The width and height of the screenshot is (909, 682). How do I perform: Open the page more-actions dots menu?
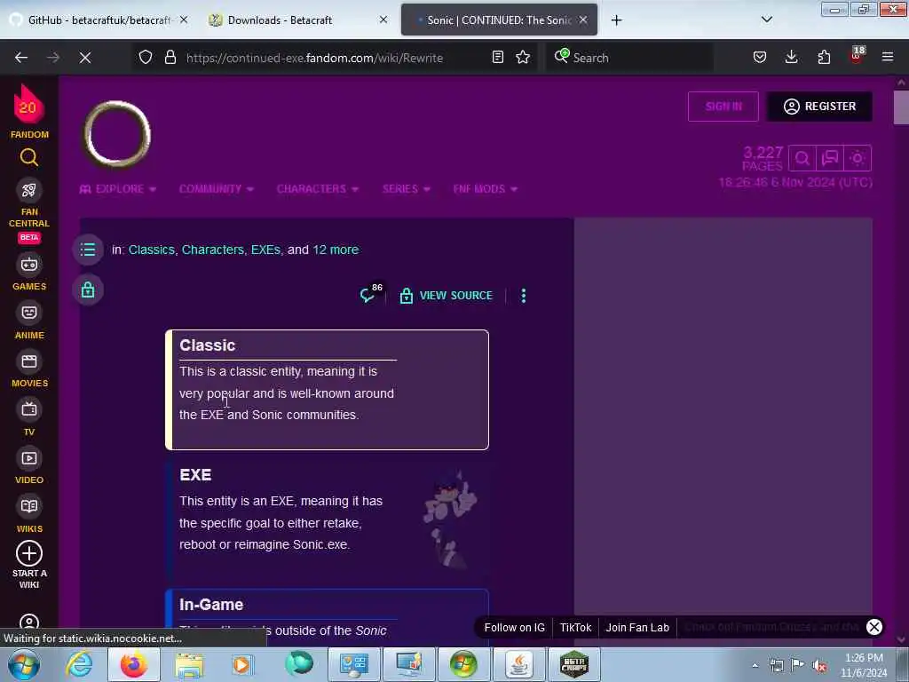click(524, 296)
